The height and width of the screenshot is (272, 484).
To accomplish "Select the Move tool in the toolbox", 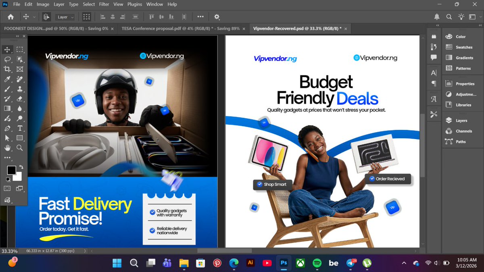I will 7,50.
